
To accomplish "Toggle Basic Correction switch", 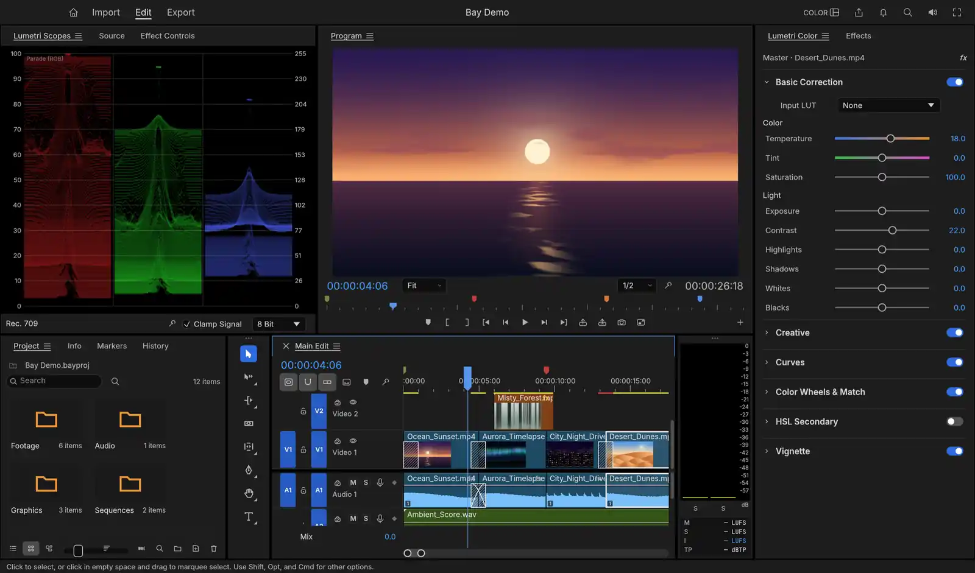I will coord(955,82).
